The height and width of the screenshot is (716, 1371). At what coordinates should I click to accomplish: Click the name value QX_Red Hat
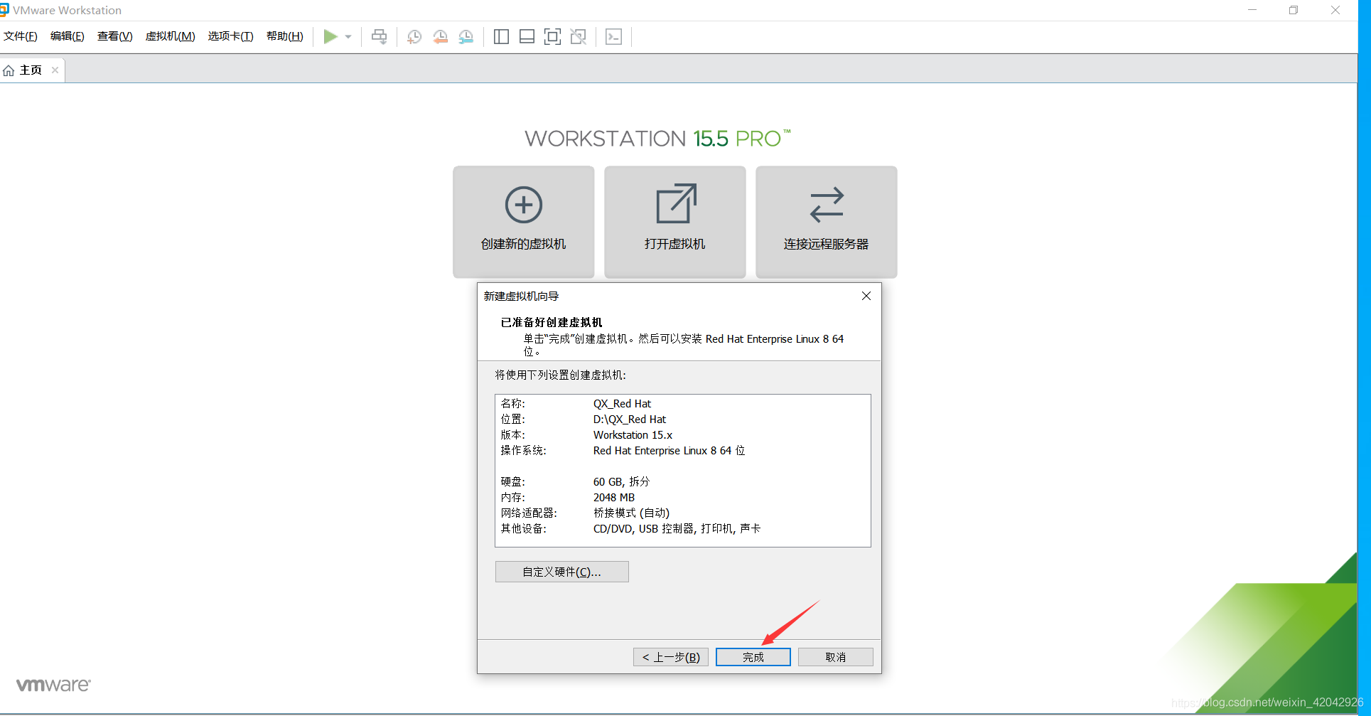pos(622,404)
